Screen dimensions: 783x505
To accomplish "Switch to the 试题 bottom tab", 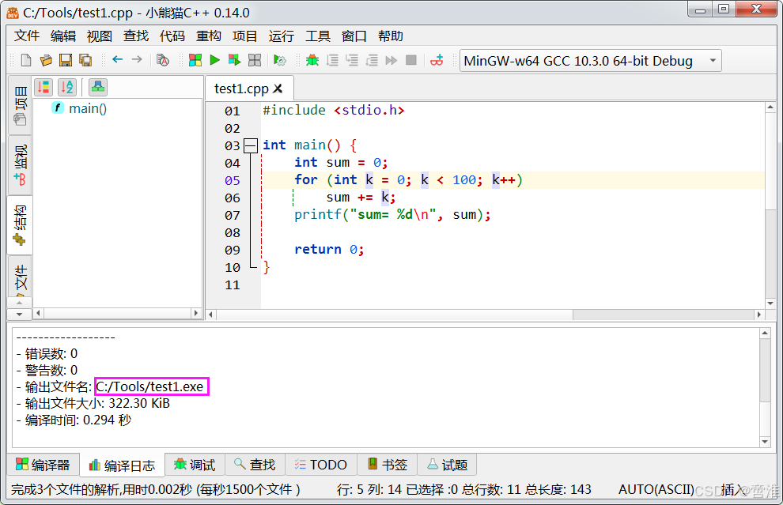I will (x=448, y=465).
